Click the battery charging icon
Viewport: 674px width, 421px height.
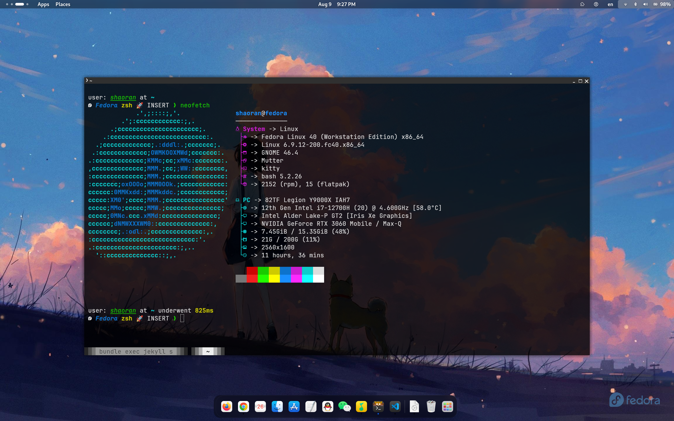coord(655,4)
